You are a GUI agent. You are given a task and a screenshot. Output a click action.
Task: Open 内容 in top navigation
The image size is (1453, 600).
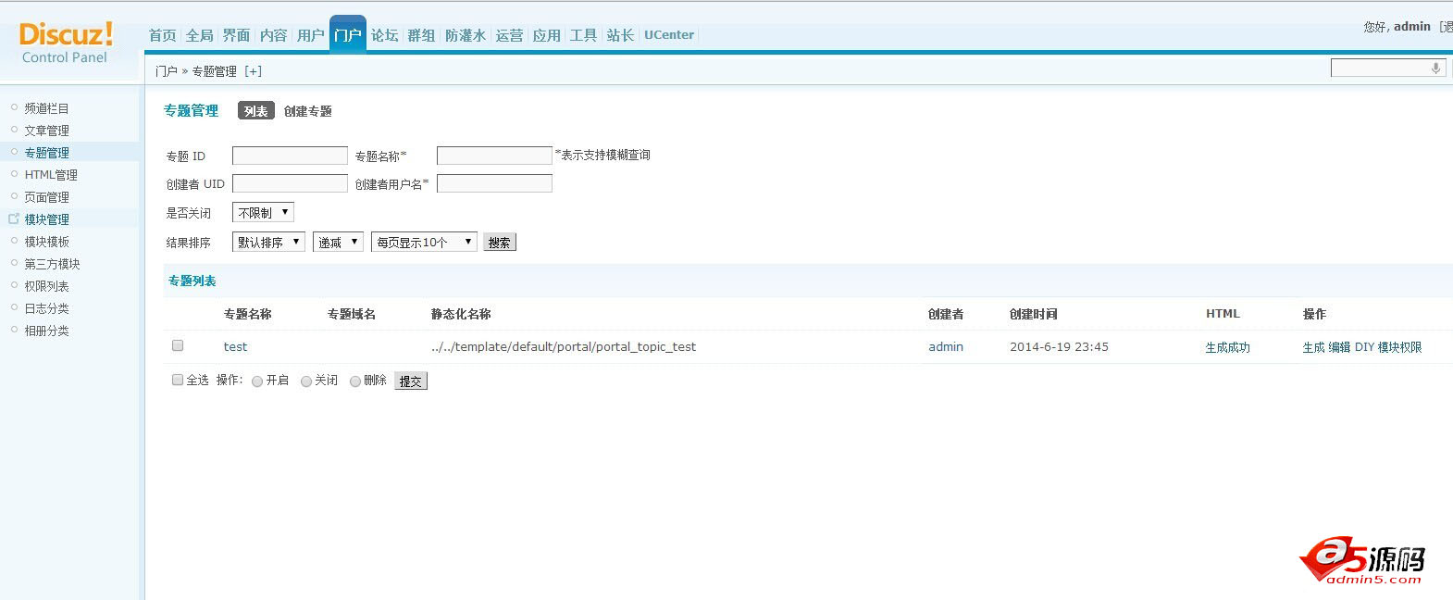point(273,35)
